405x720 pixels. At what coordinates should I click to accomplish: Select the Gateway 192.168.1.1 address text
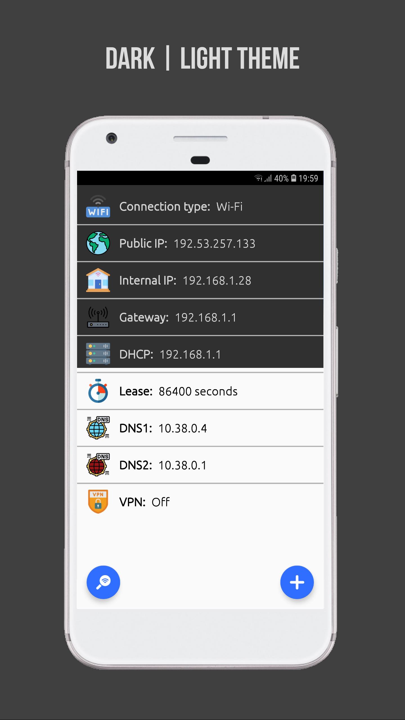coord(206,318)
